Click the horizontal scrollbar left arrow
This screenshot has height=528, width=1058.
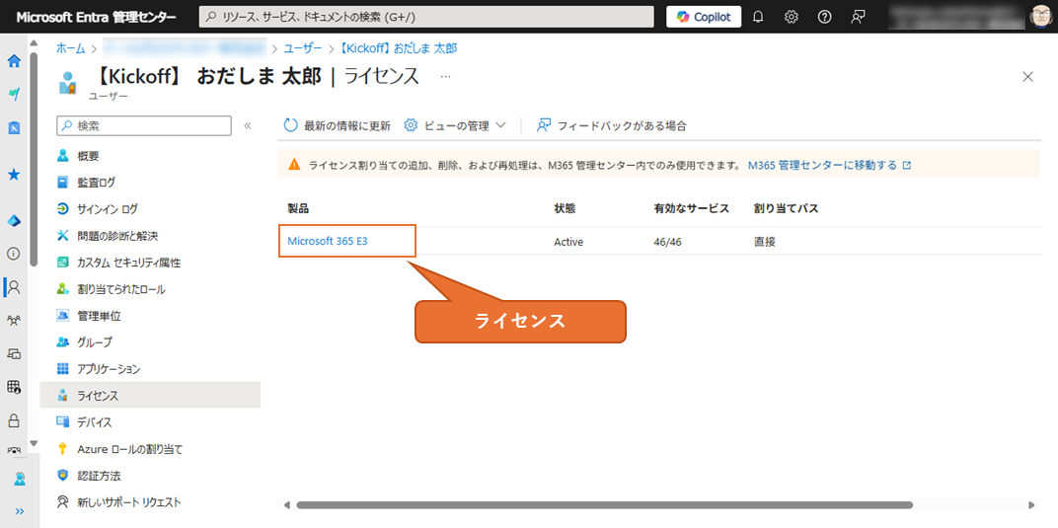tap(286, 504)
